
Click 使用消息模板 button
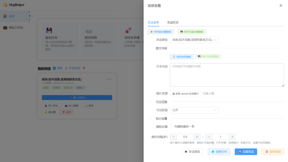(182, 57)
